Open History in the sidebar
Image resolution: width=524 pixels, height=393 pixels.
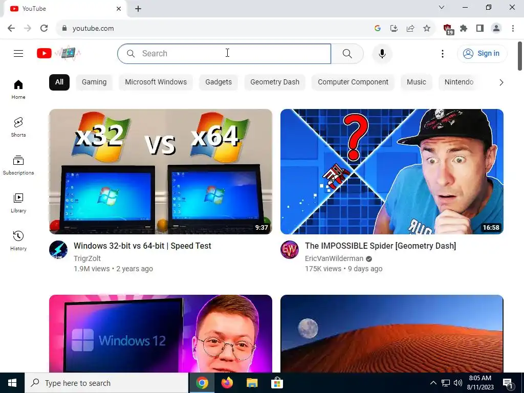coord(18,241)
